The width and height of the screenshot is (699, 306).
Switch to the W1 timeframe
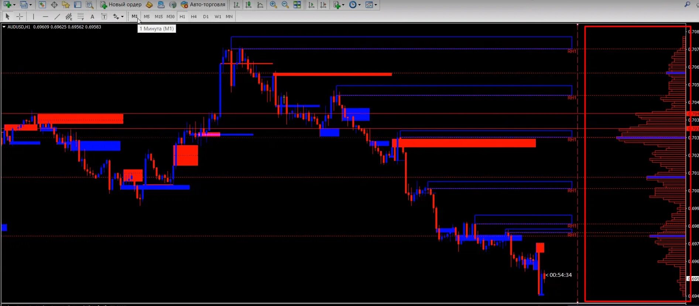pyautogui.click(x=218, y=17)
